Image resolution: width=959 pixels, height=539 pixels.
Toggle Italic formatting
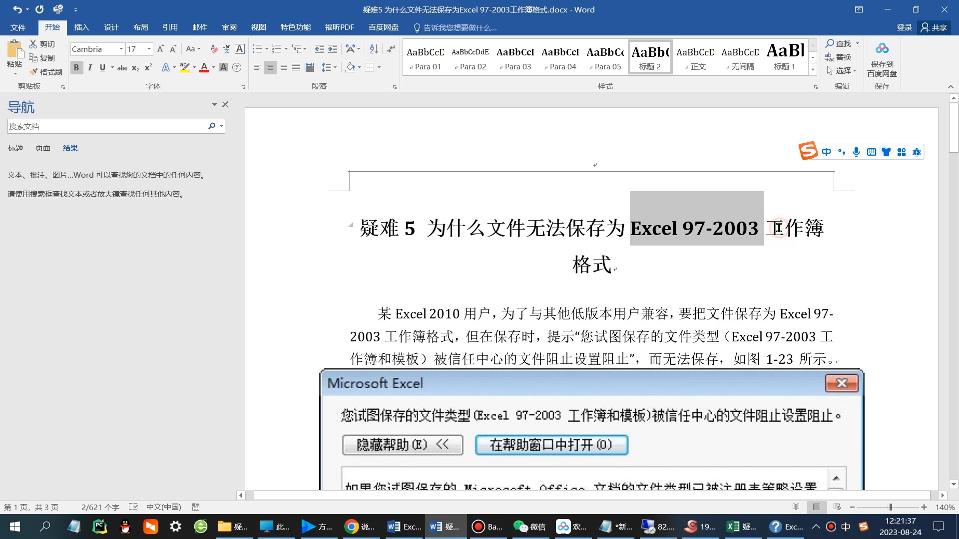coord(90,67)
